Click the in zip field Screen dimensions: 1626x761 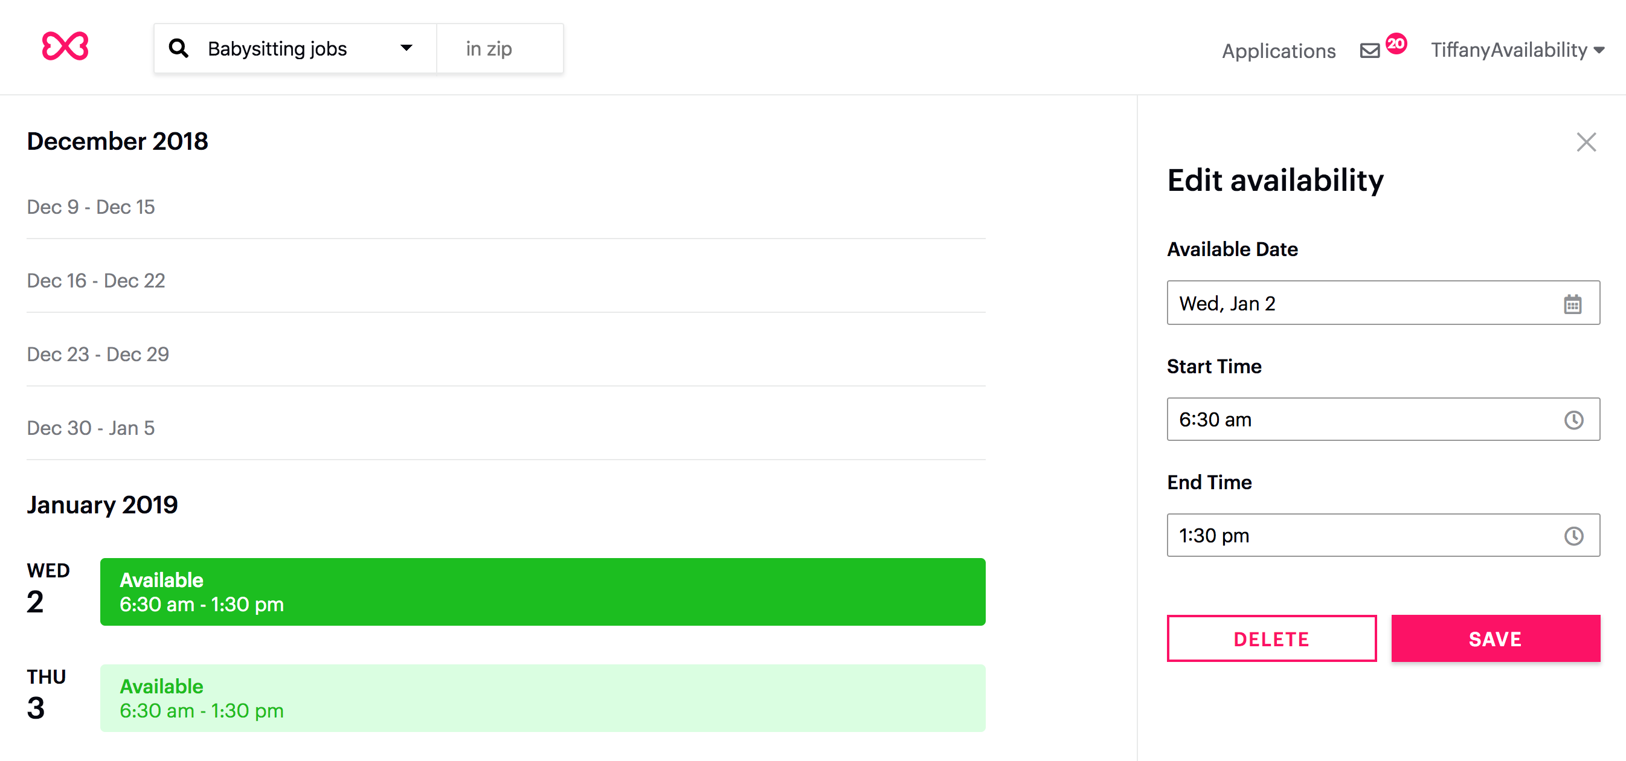[500, 48]
